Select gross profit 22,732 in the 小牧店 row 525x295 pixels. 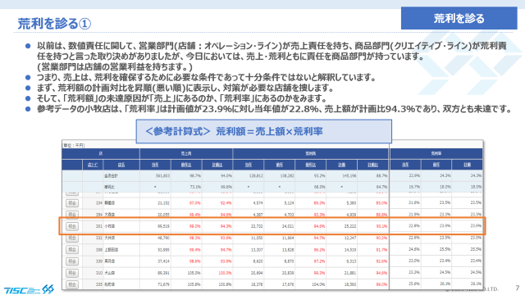(257, 226)
